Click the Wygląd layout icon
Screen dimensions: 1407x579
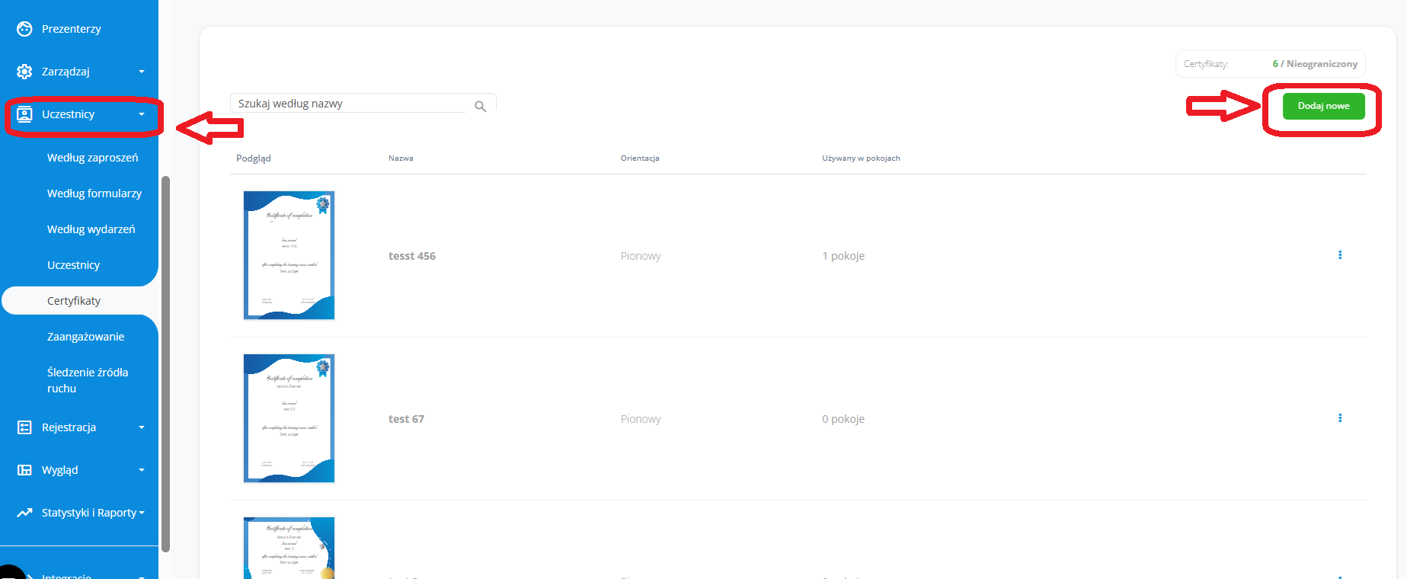pyautogui.click(x=24, y=470)
